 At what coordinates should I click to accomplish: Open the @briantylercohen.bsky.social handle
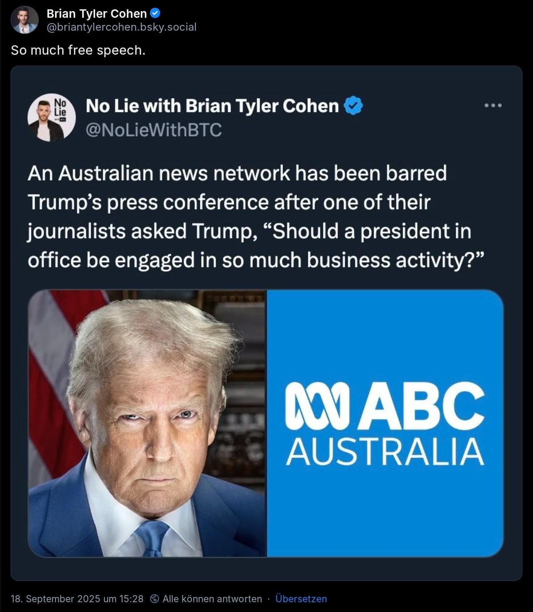[x=121, y=27]
